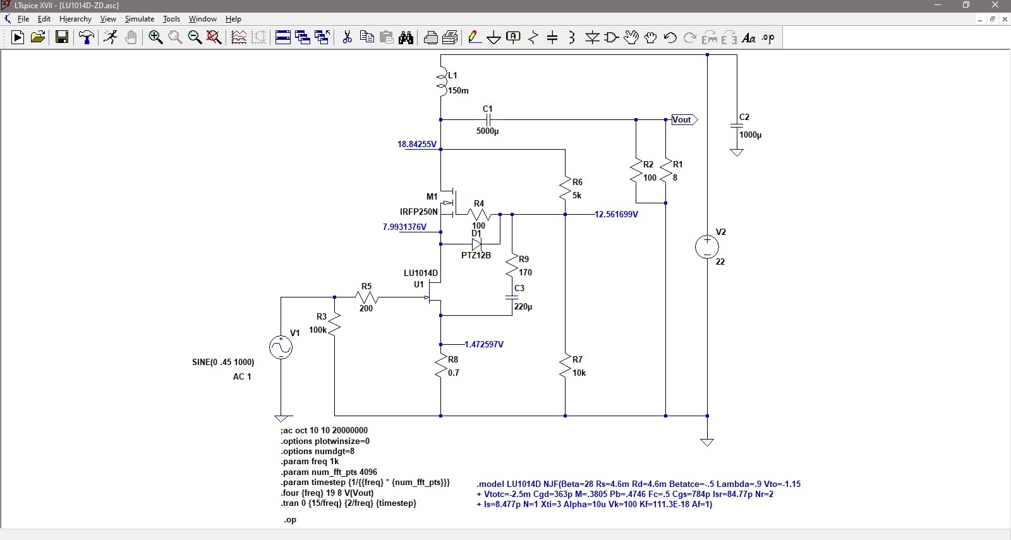The width and height of the screenshot is (1011, 540).
Task: Place a Ground symbol
Action: (494, 38)
